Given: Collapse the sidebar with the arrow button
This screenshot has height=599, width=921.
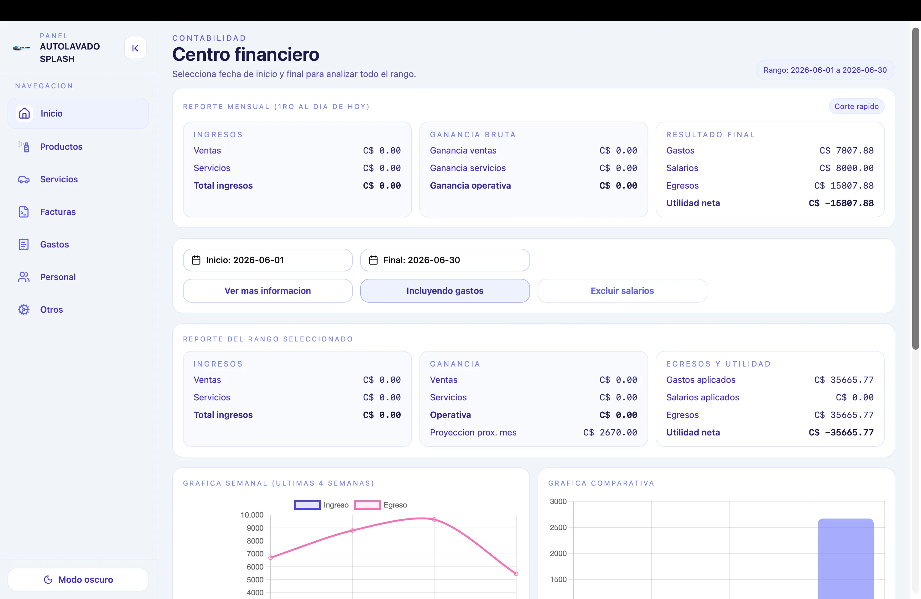Looking at the screenshot, I should (135, 48).
